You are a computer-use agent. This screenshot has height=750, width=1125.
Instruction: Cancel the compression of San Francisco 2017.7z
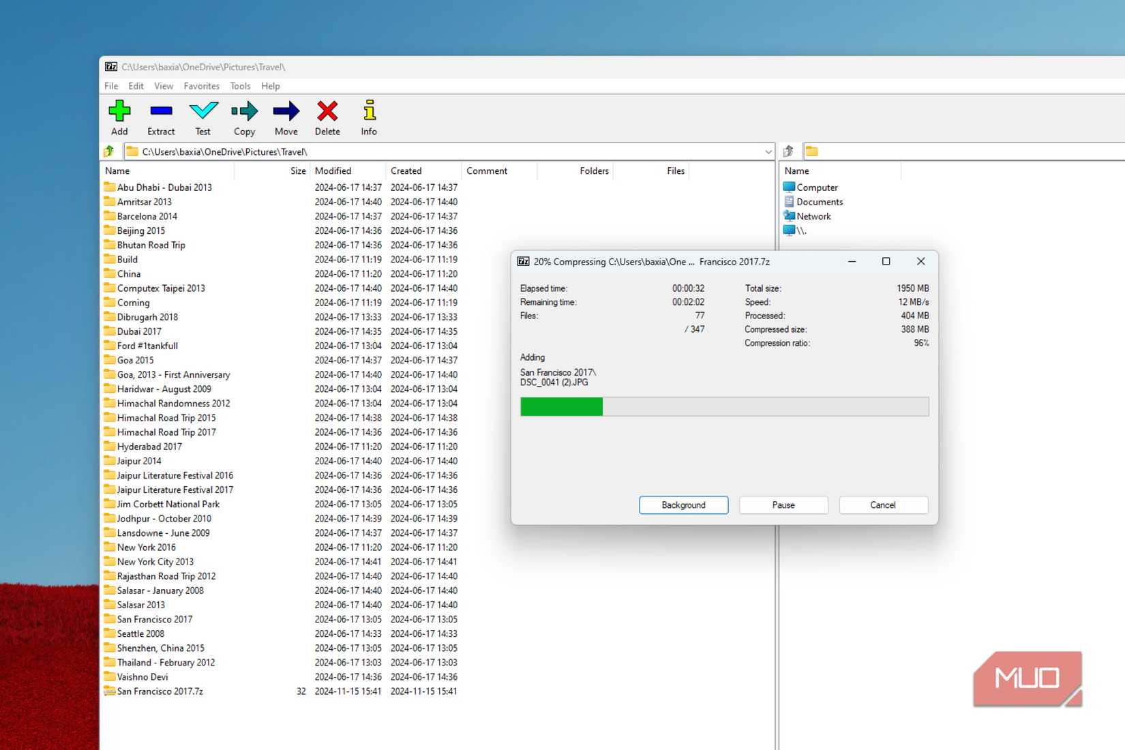[883, 505]
